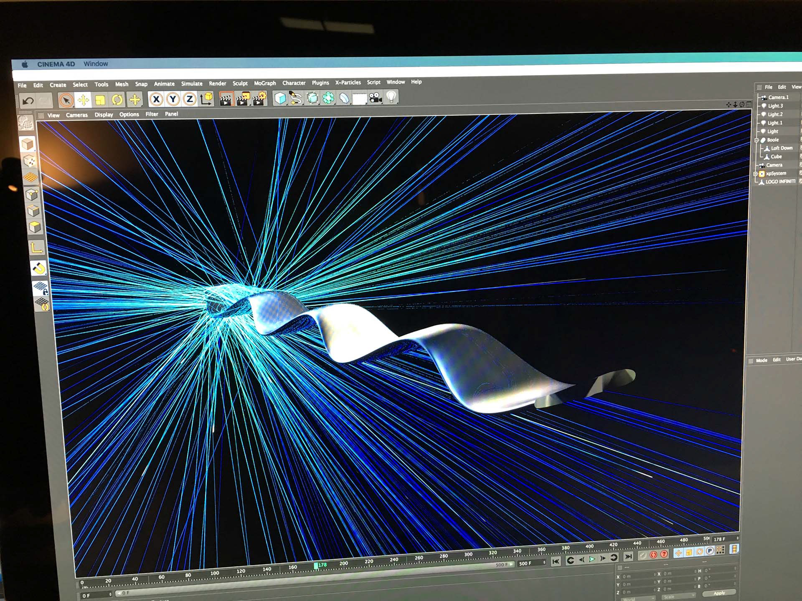
Task: Toggle Autokeying red circle button
Action: click(653, 555)
